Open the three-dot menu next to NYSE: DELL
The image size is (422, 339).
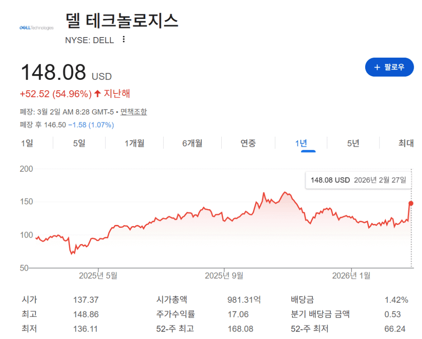point(123,40)
